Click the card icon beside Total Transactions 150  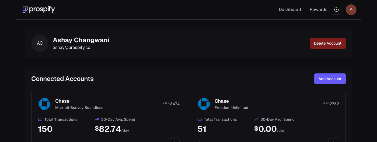[x=40, y=119]
